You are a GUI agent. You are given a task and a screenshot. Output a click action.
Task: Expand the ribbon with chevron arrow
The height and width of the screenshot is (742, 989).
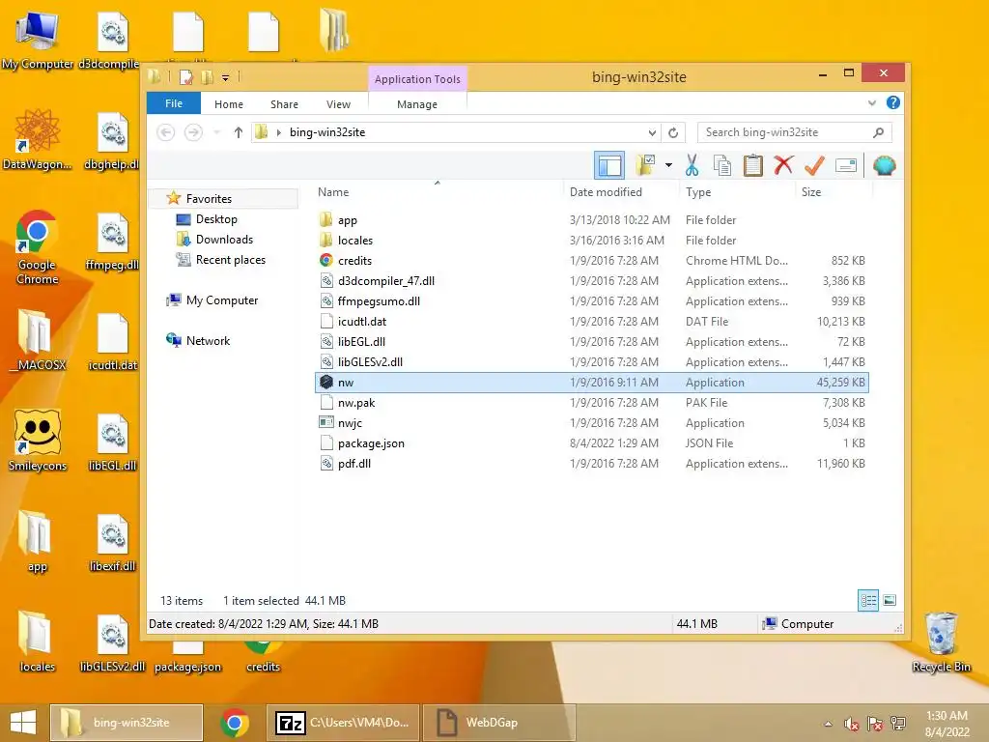coord(872,102)
